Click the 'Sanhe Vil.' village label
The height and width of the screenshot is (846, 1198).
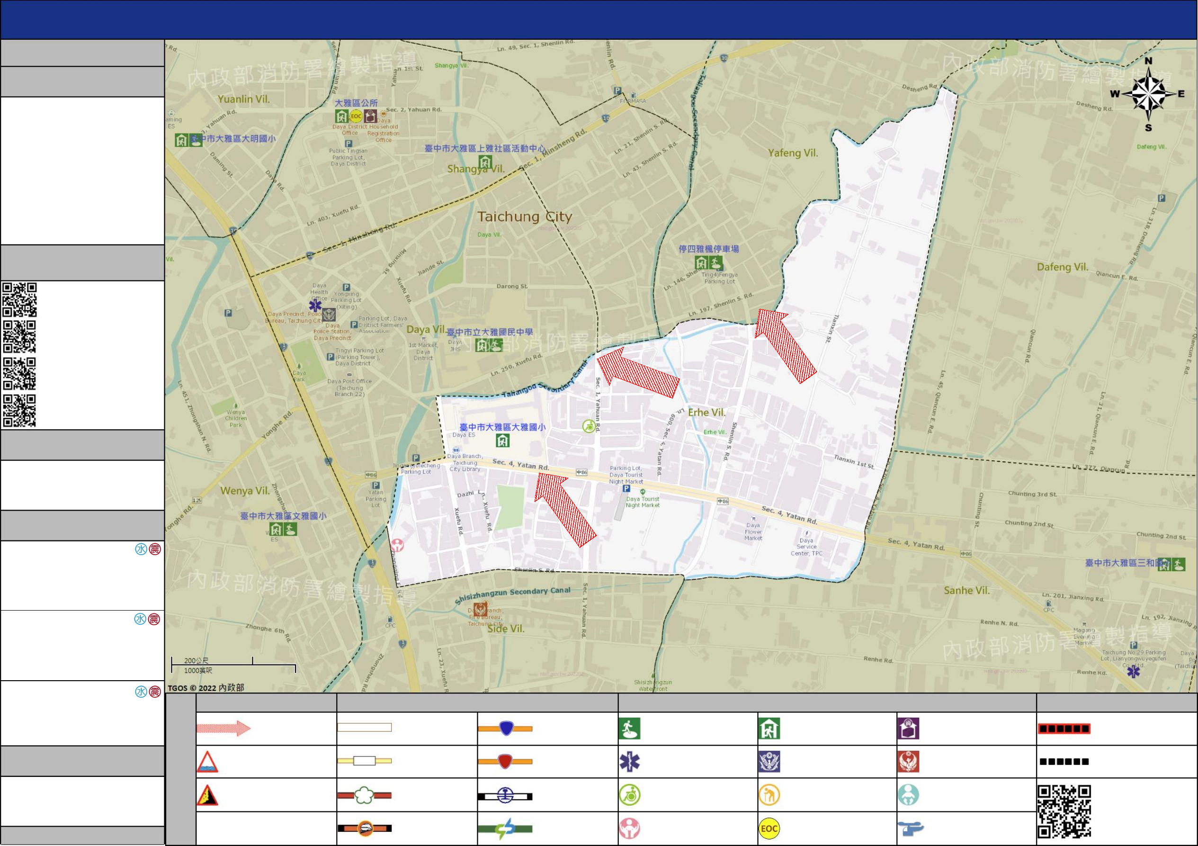(x=966, y=590)
